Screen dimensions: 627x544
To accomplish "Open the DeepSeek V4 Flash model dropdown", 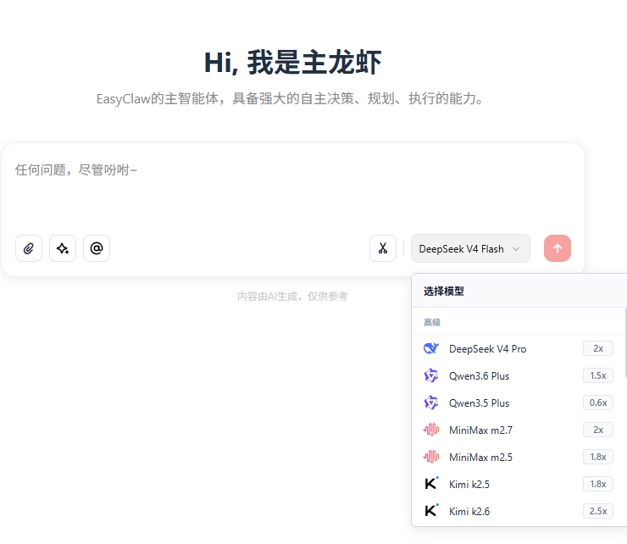I will pos(470,248).
